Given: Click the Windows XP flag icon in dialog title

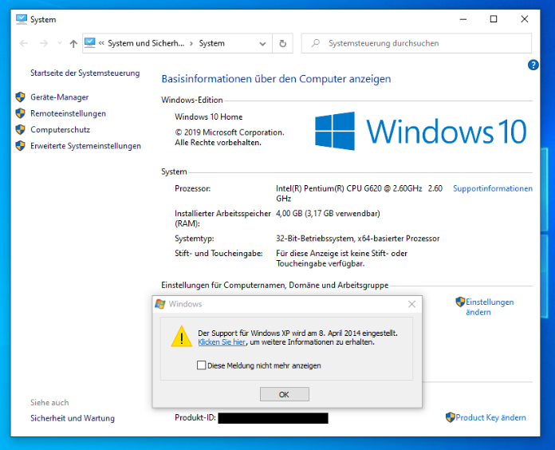Looking at the screenshot, I should (x=160, y=304).
